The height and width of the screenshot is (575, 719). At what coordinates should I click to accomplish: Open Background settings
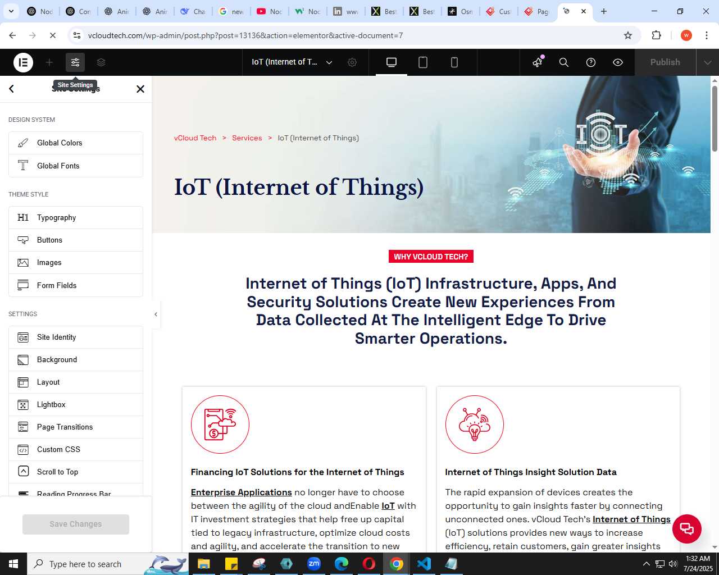coord(76,360)
